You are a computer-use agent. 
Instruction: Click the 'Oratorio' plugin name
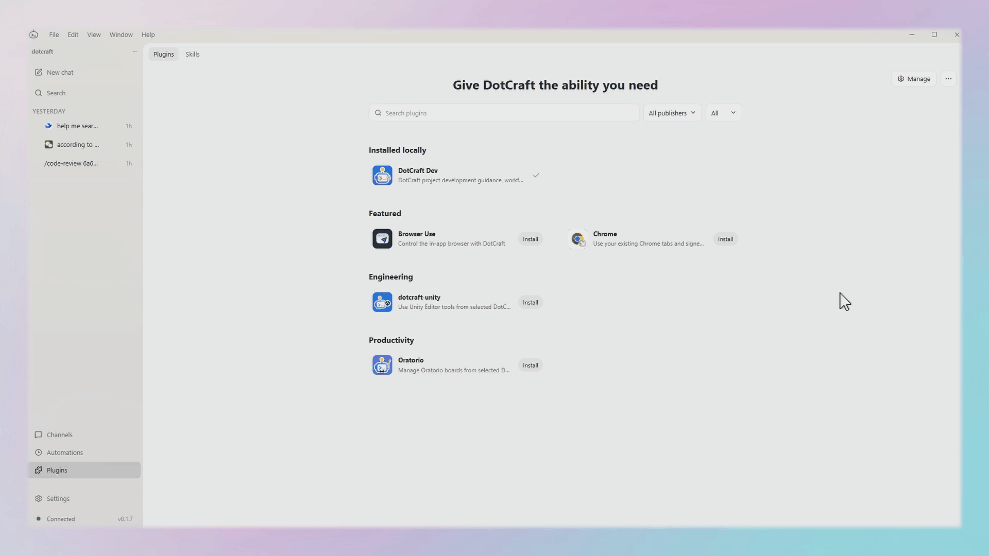point(411,360)
